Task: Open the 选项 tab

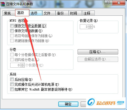Action: tap(36, 13)
